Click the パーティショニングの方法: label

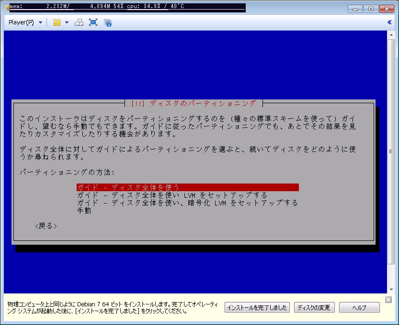pos(67,172)
